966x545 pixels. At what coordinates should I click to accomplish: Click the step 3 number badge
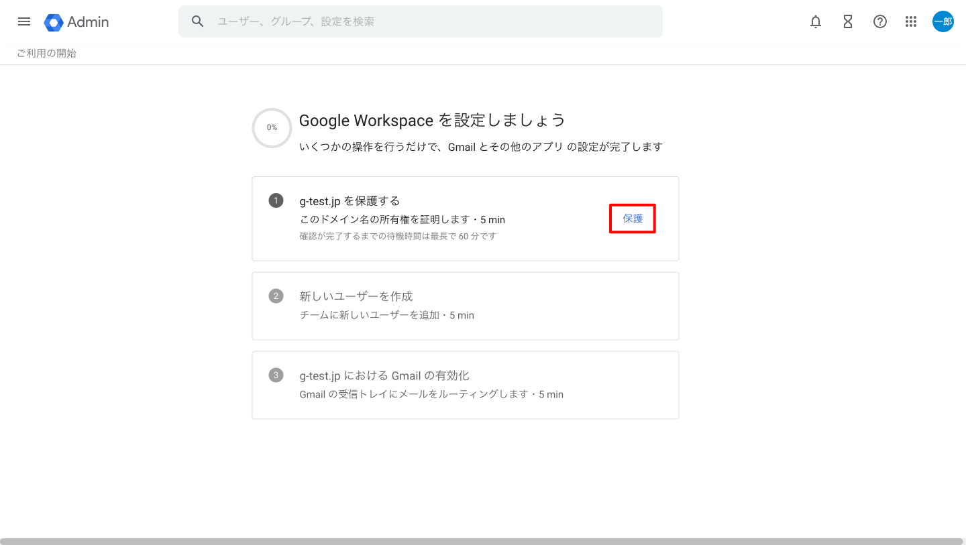pyautogui.click(x=276, y=375)
